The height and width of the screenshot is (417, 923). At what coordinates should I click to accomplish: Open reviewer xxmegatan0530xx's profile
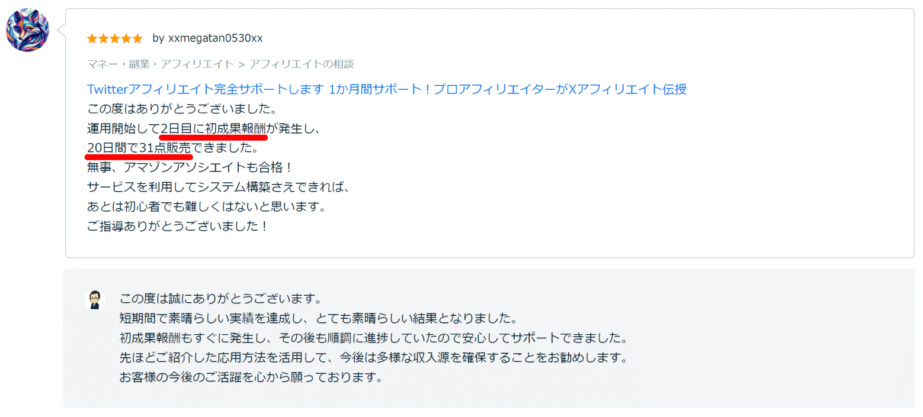coord(215,38)
